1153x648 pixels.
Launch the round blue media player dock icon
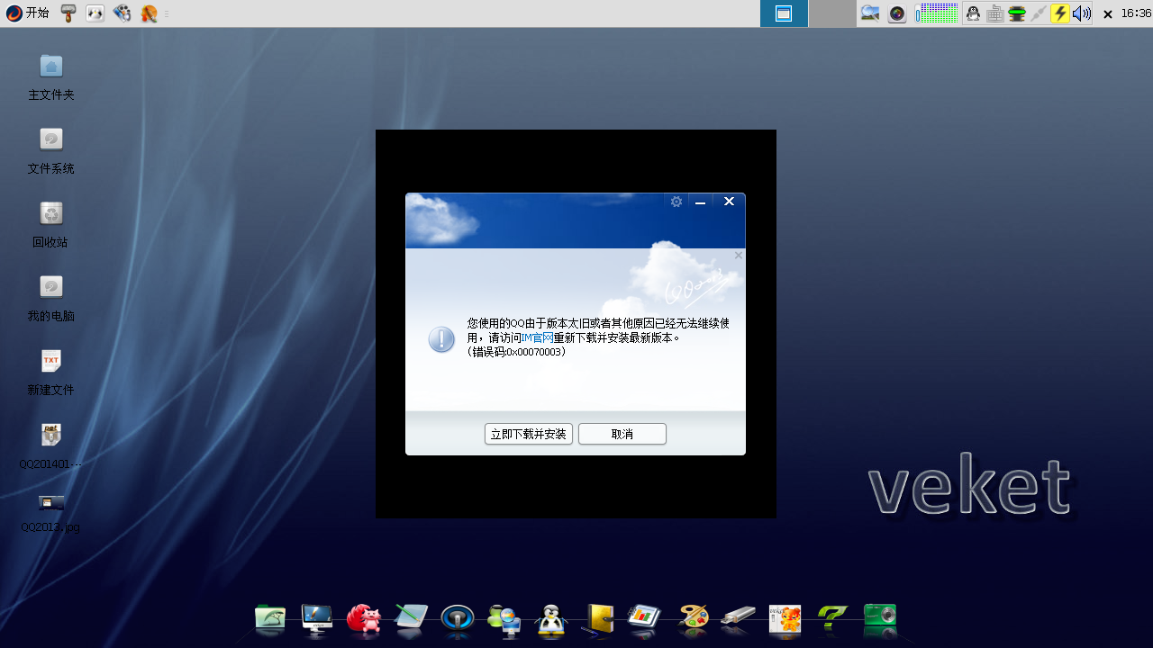[x=458, y=619]
